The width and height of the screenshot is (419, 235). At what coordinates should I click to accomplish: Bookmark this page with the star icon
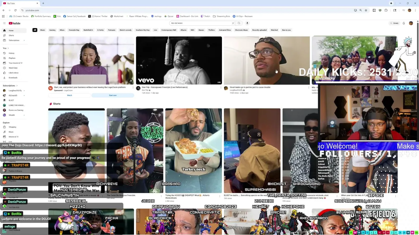pos(366,10)
